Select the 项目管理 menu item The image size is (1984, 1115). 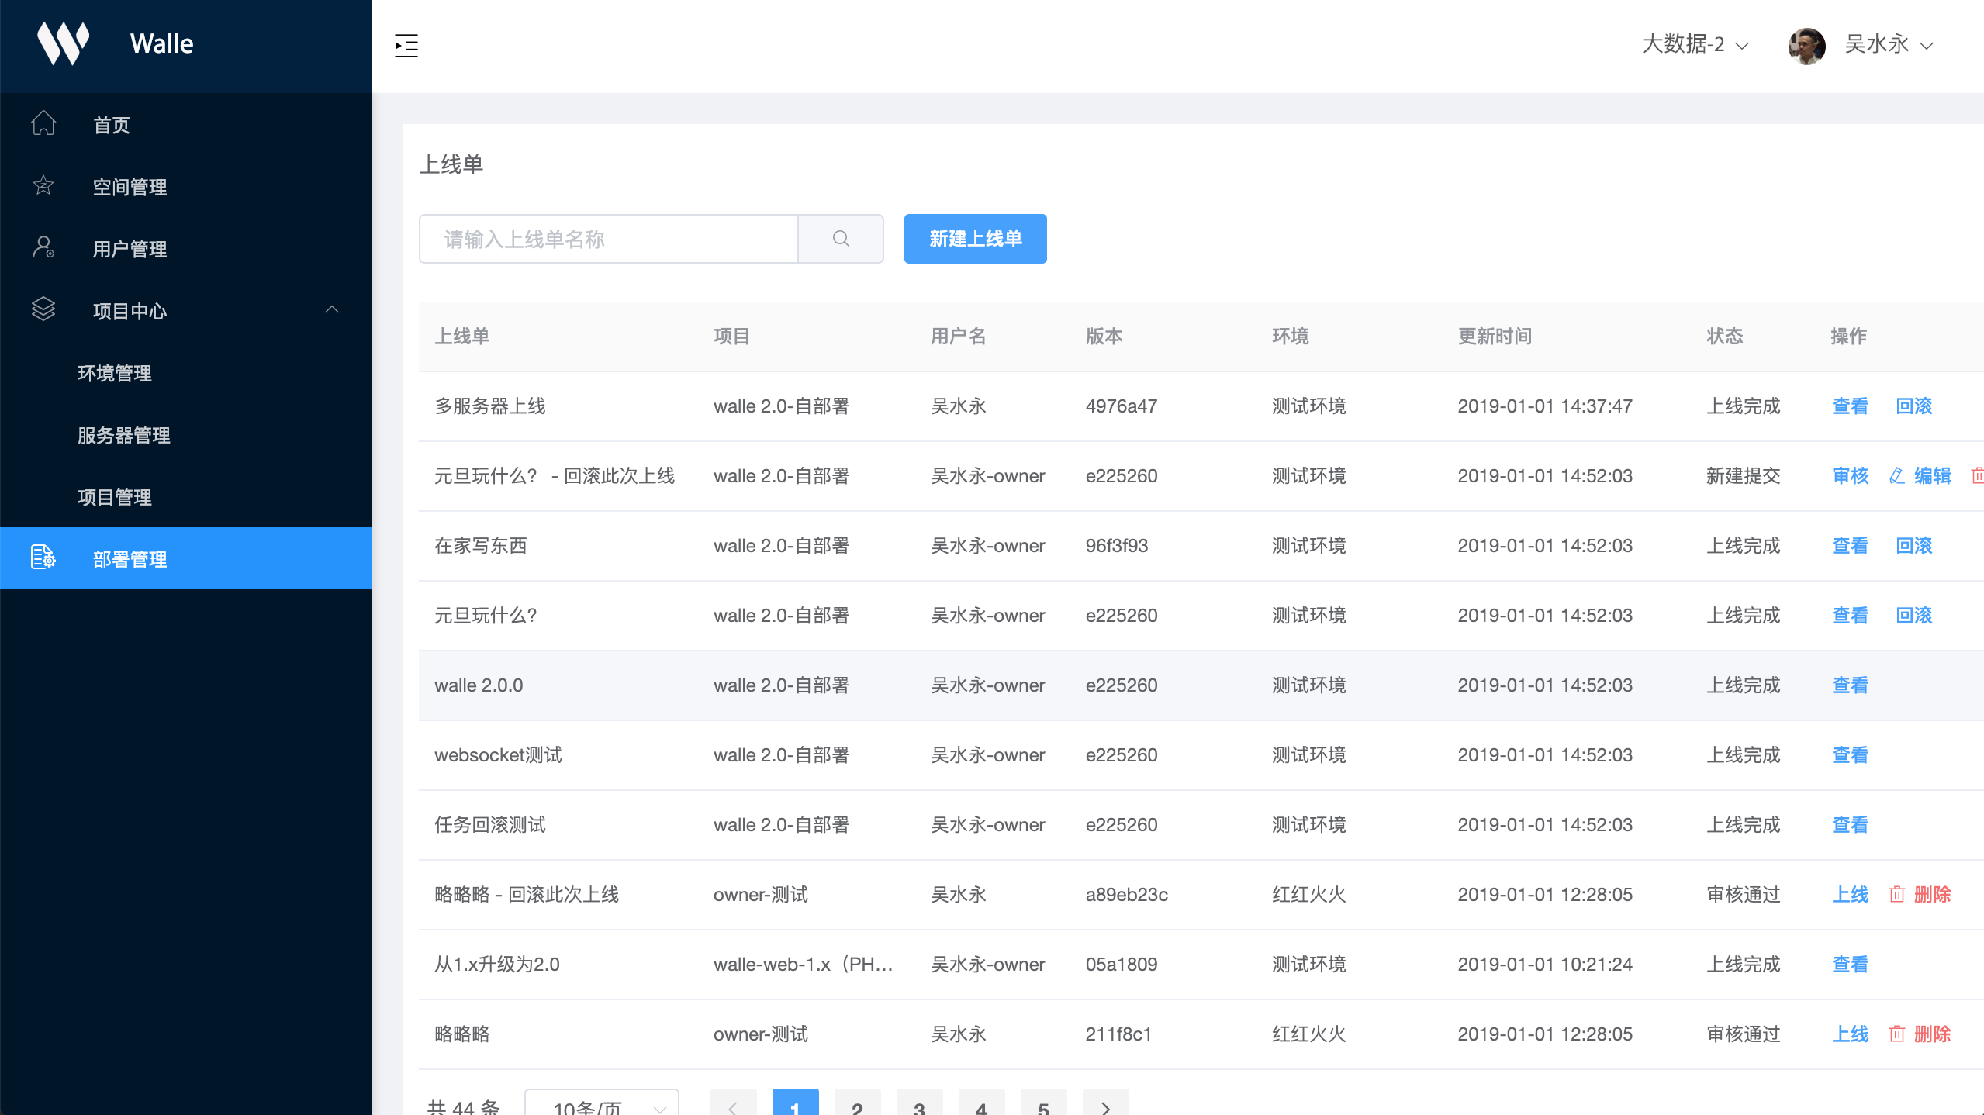pyautogui.click(x=115, y=497)
